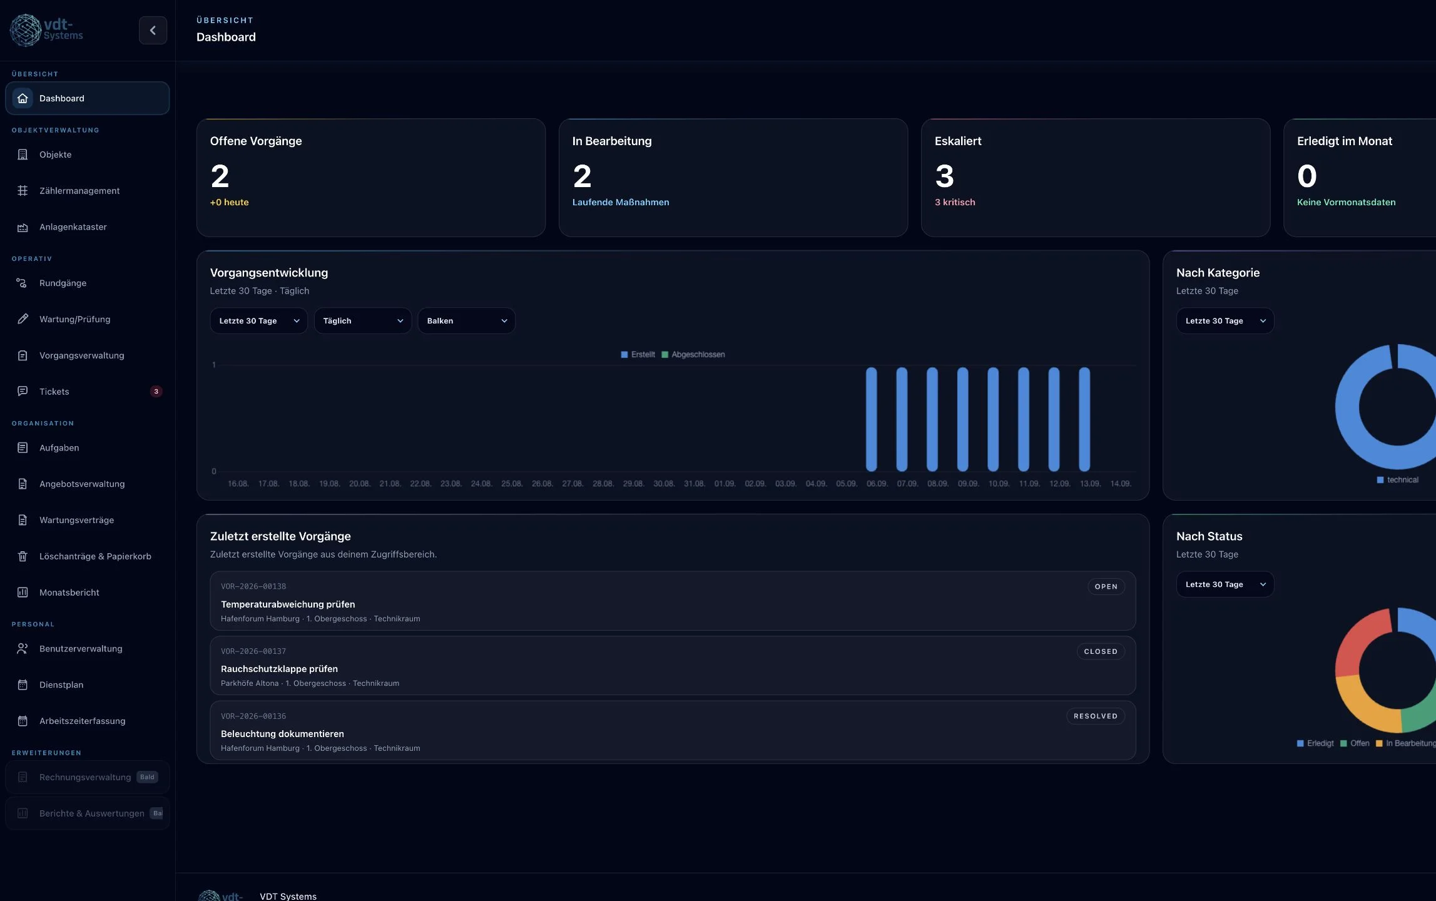Screen dimensions: 1436x901
Task: Click the Dienstplan calendar icon
Action: tap(23, 685)
